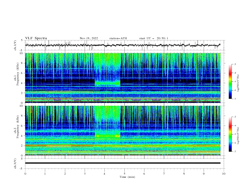Click the "ch.1(V)" waveform axis label
The image size is (252, 195).
15,45
